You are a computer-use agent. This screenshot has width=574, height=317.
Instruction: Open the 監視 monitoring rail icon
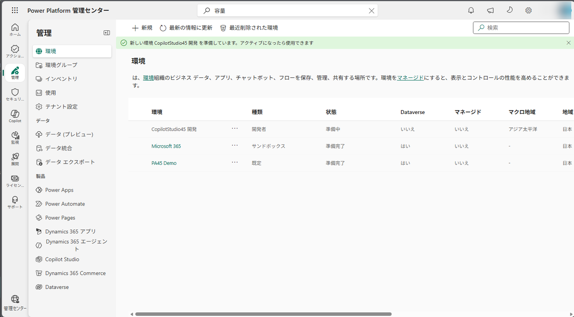(x=15, y=137)
